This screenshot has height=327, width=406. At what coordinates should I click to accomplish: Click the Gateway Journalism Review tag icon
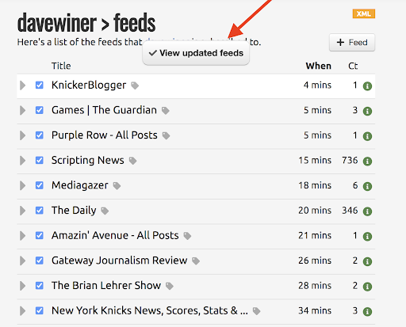(196, 261)
